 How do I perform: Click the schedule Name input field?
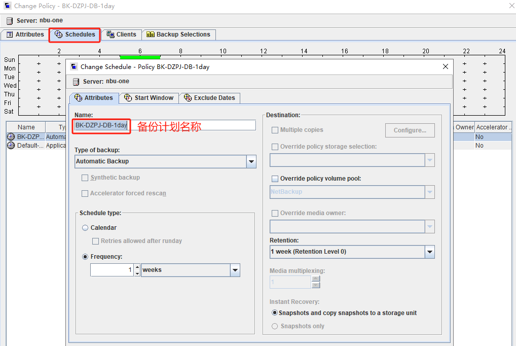click(x=165, y=125)
